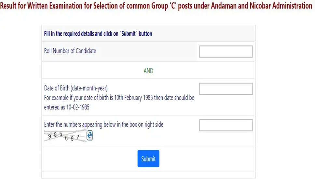
Task: Click the "Enter the numbers appearing below" label
Action: click(103, 124)
